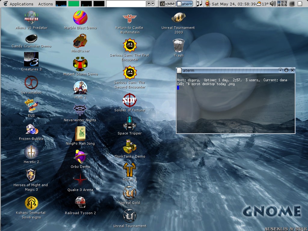Select the Candy Cruncher Demo icon

coord(31,38)
